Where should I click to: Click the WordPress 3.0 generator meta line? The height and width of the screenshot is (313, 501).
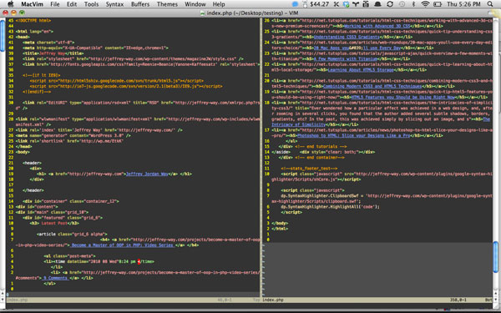tap(73, 135)
